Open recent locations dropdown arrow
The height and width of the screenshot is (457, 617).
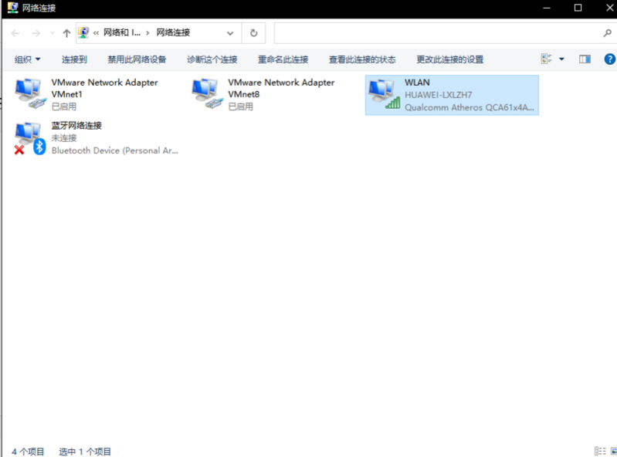(x=52, y=33)
